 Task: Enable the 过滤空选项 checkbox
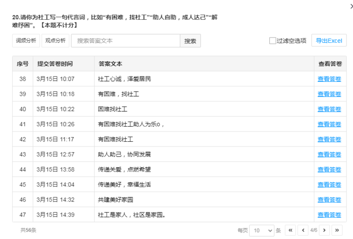tap(273, 41)
